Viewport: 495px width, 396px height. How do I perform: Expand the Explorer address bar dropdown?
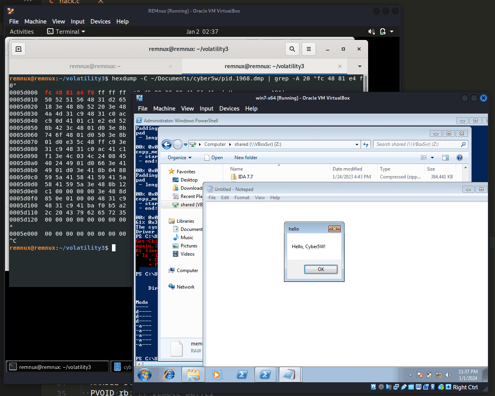(357, 144)
